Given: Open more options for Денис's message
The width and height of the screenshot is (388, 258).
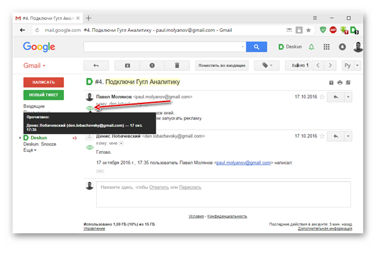Looking at the screenshot, I should pos(348,136).
